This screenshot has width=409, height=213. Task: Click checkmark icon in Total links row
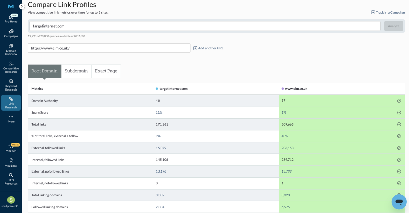(399, 124)
